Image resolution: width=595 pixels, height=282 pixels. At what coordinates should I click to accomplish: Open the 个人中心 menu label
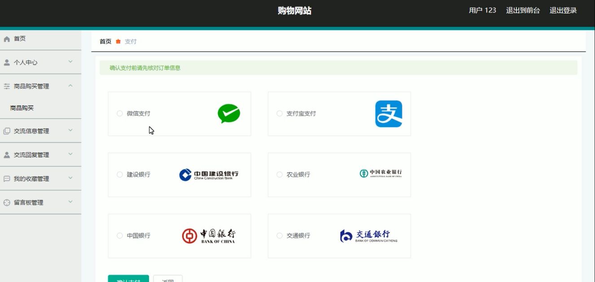26,63
